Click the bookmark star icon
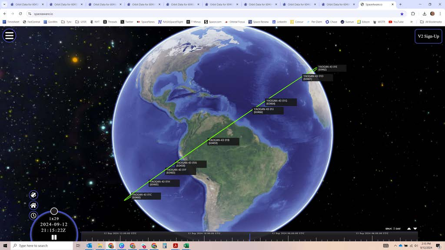This screenshot has height=250, width=445. tap(402, 14)
